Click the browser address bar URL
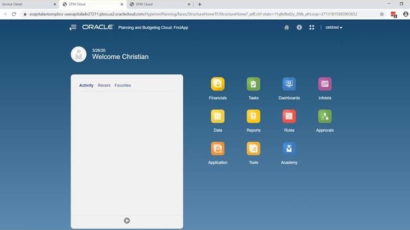Viewport: 410px width, 230px height. [193, 14]
